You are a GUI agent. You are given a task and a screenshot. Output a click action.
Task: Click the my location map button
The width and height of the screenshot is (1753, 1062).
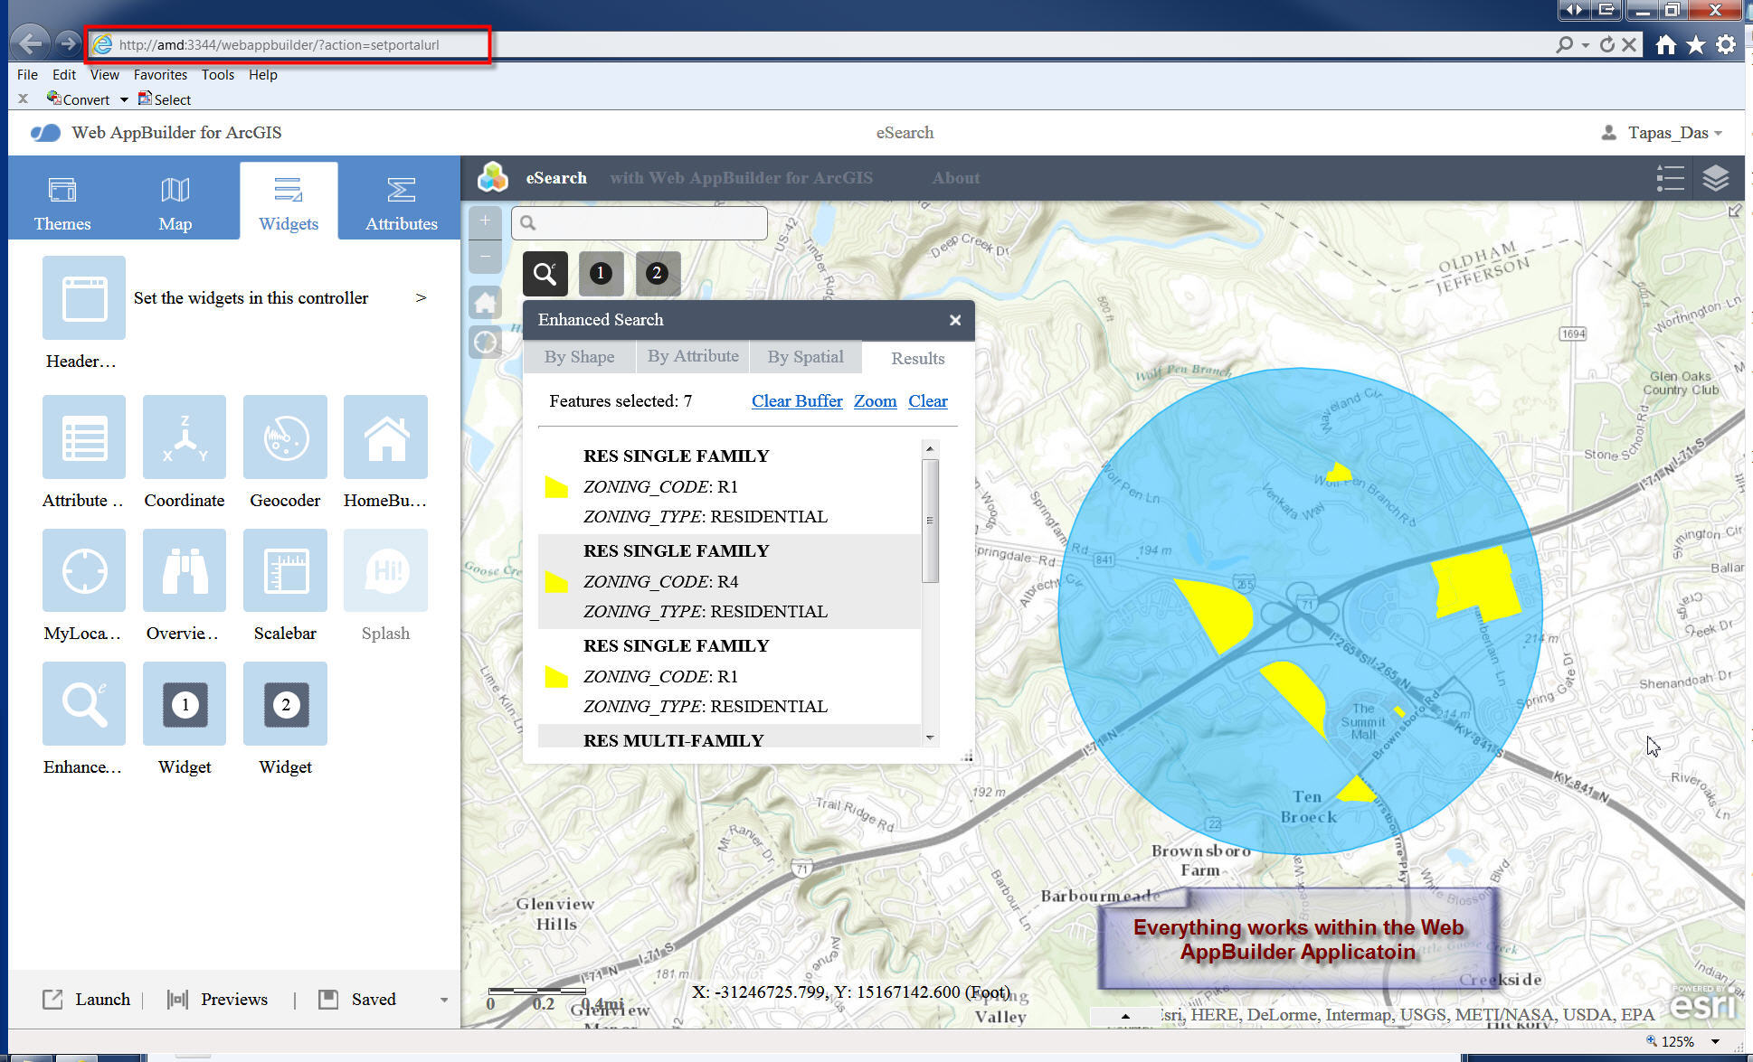click(485, 342)
